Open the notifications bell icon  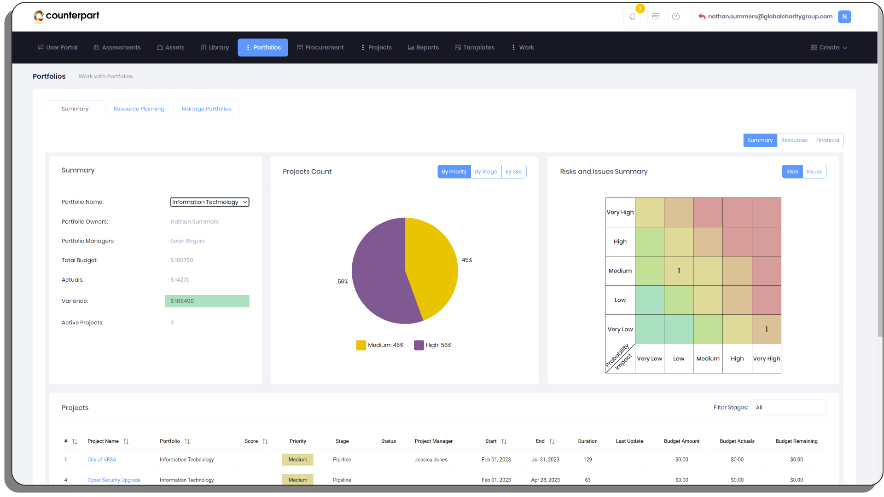click(x=632, y=17)
